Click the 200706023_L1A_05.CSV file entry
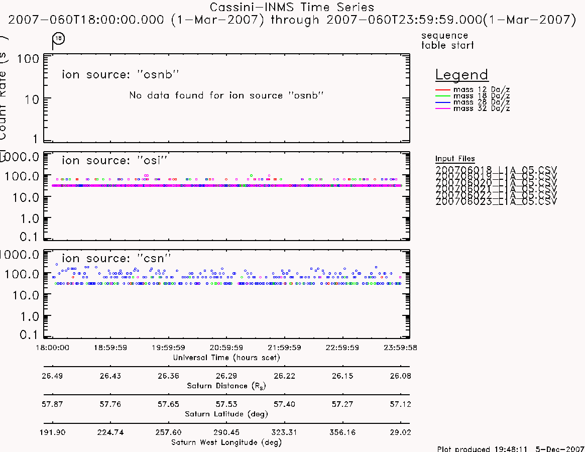Image resolution: width=585 pixels, height=452 pixels. (x=496, y=201)
